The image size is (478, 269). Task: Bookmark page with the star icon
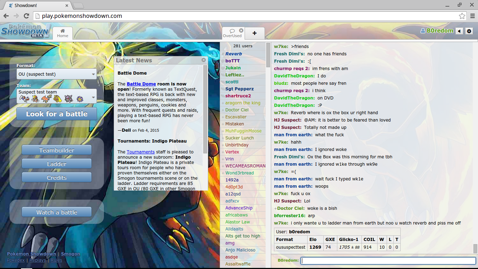[x=462, y=16]
